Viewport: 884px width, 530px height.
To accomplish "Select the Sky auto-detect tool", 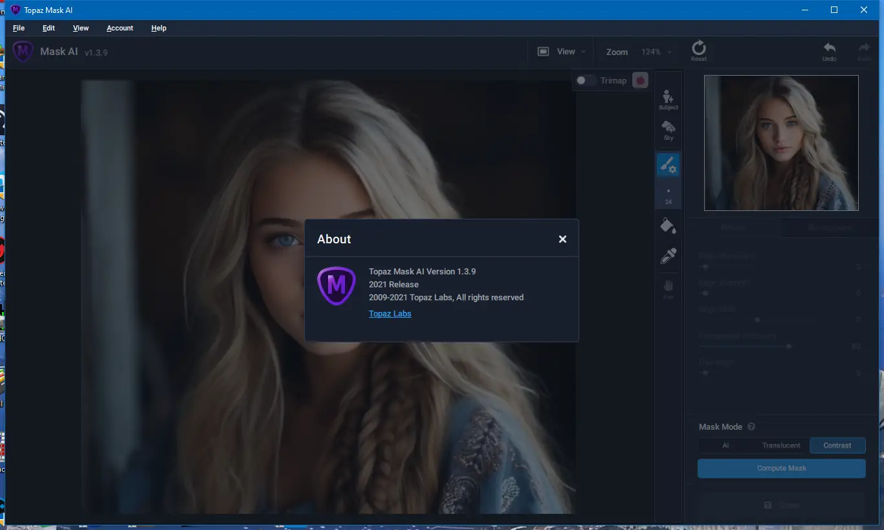I will tap(669, 130).
